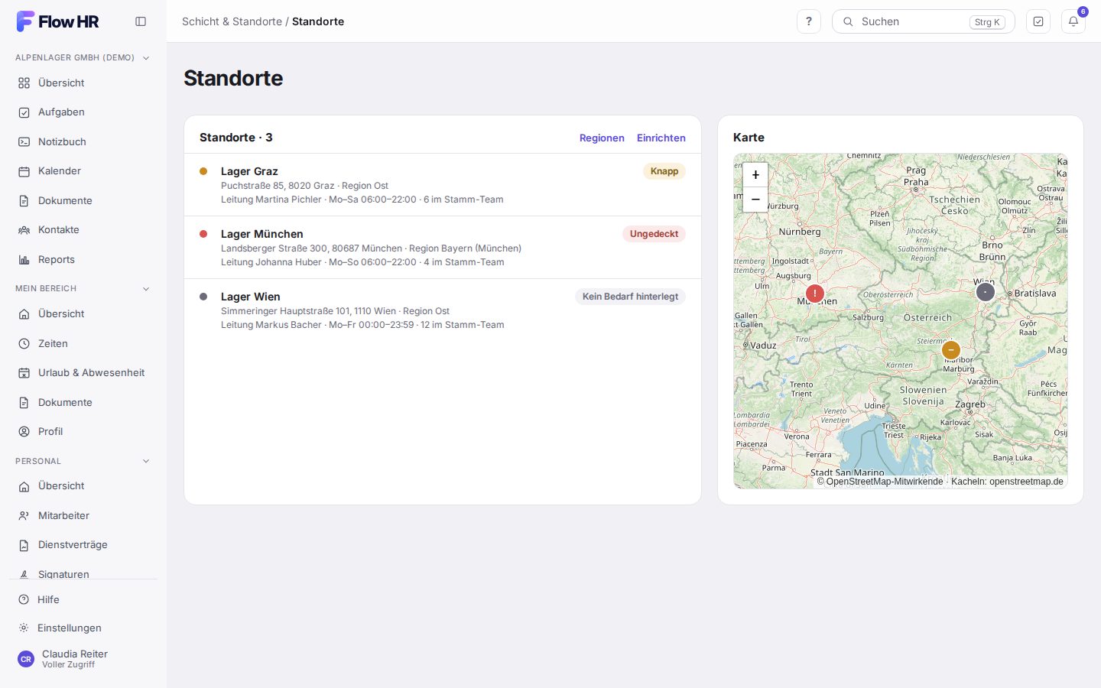Open Urlaub & Abwesenheit

[83, 373]
